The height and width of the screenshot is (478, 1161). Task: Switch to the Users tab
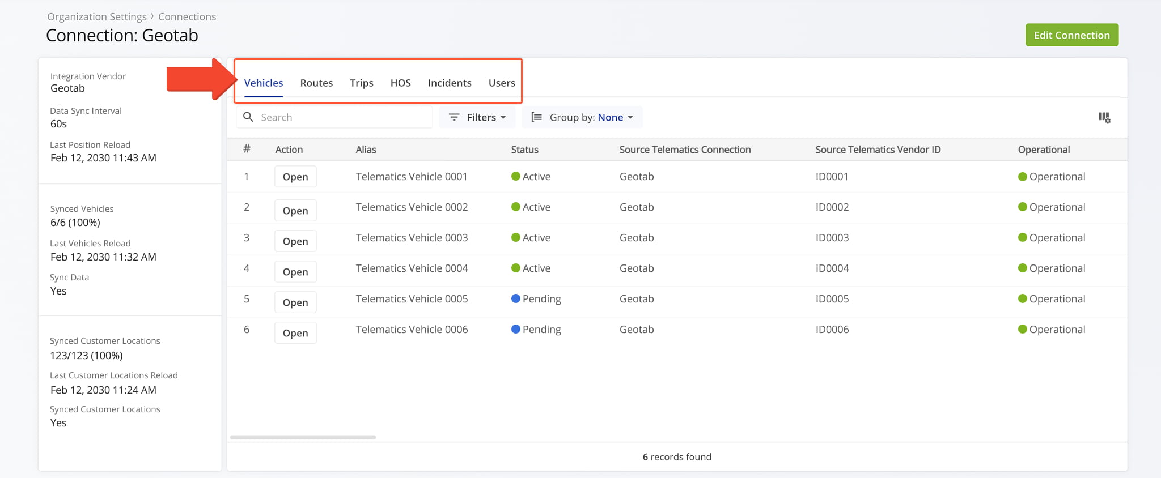point(502,83)
